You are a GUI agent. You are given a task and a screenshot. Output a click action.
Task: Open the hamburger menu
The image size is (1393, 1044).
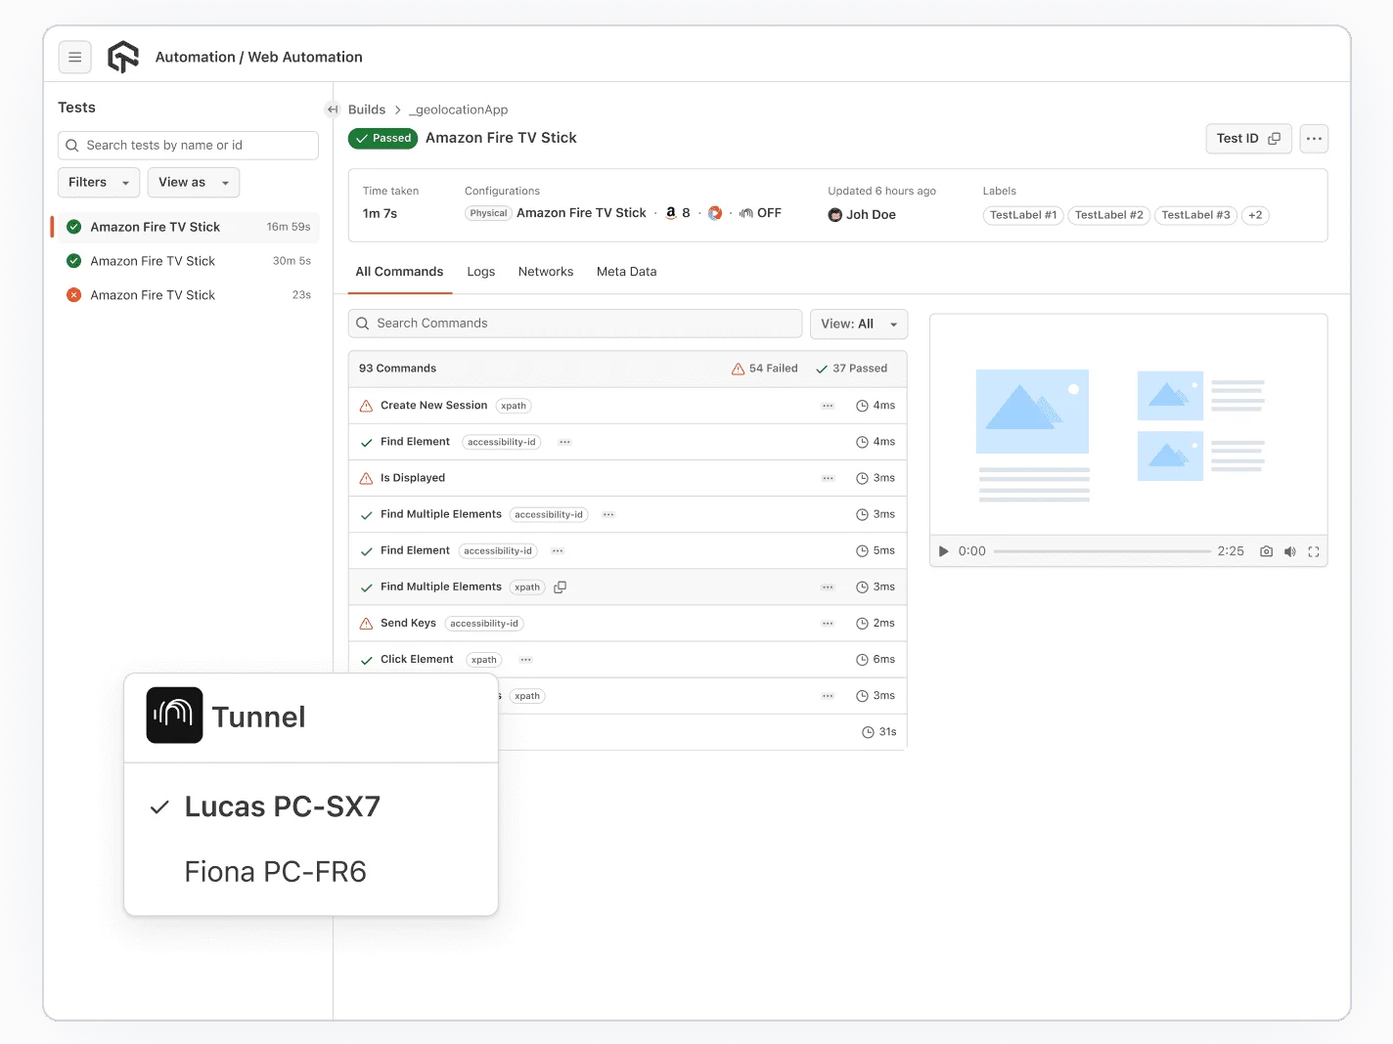tap(74, 58)
